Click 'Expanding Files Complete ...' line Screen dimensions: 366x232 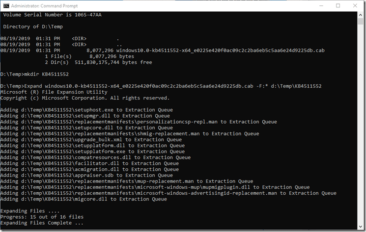pos(42,223)
